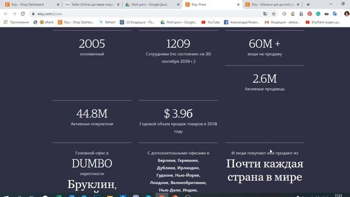Click the 60M + statistic
The width and height of the screenshot is (350, 197).
coord(265,44)
